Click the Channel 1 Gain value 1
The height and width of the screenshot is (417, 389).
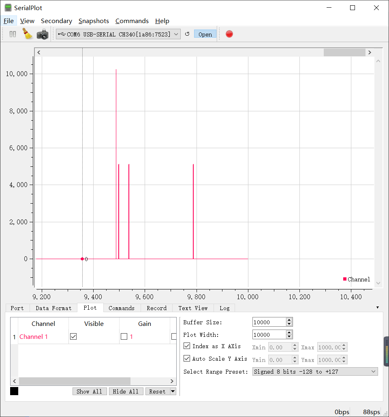pyautogui.click(x=131, y=336)
